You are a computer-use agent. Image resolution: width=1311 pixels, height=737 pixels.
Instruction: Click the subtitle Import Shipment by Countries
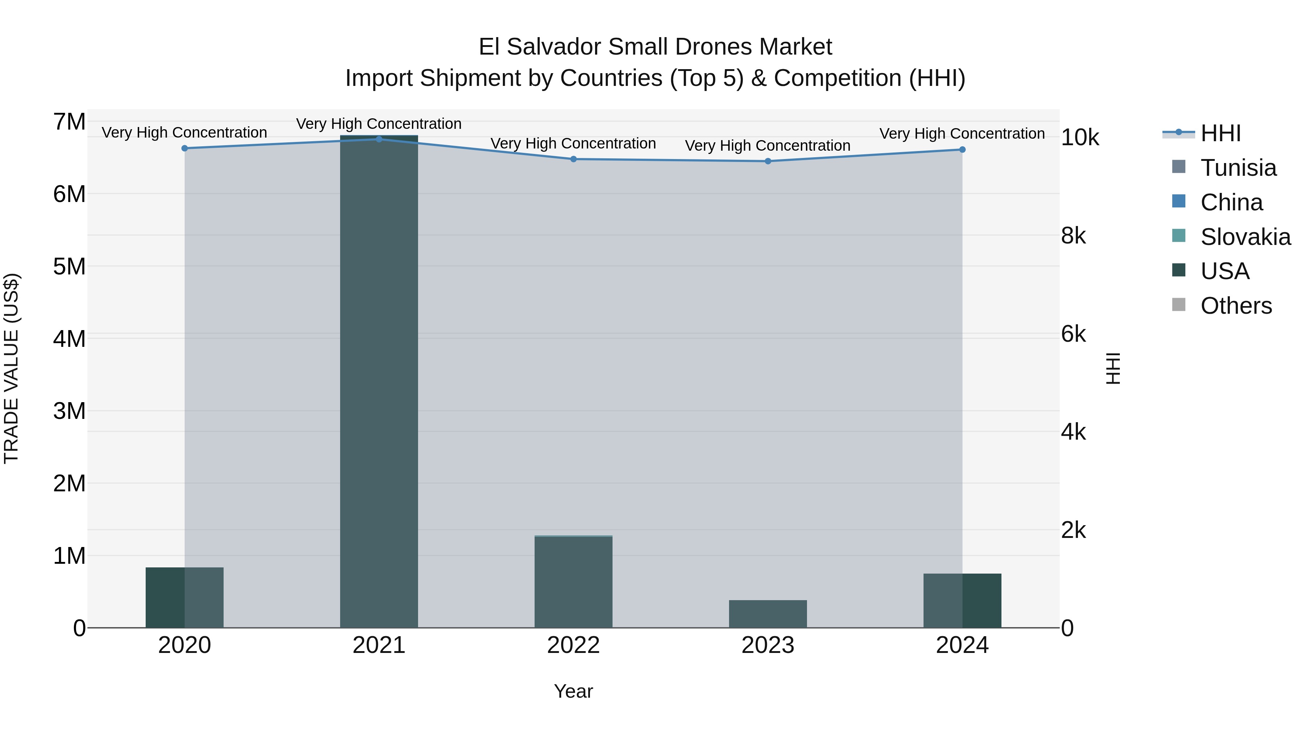(655, 78)
